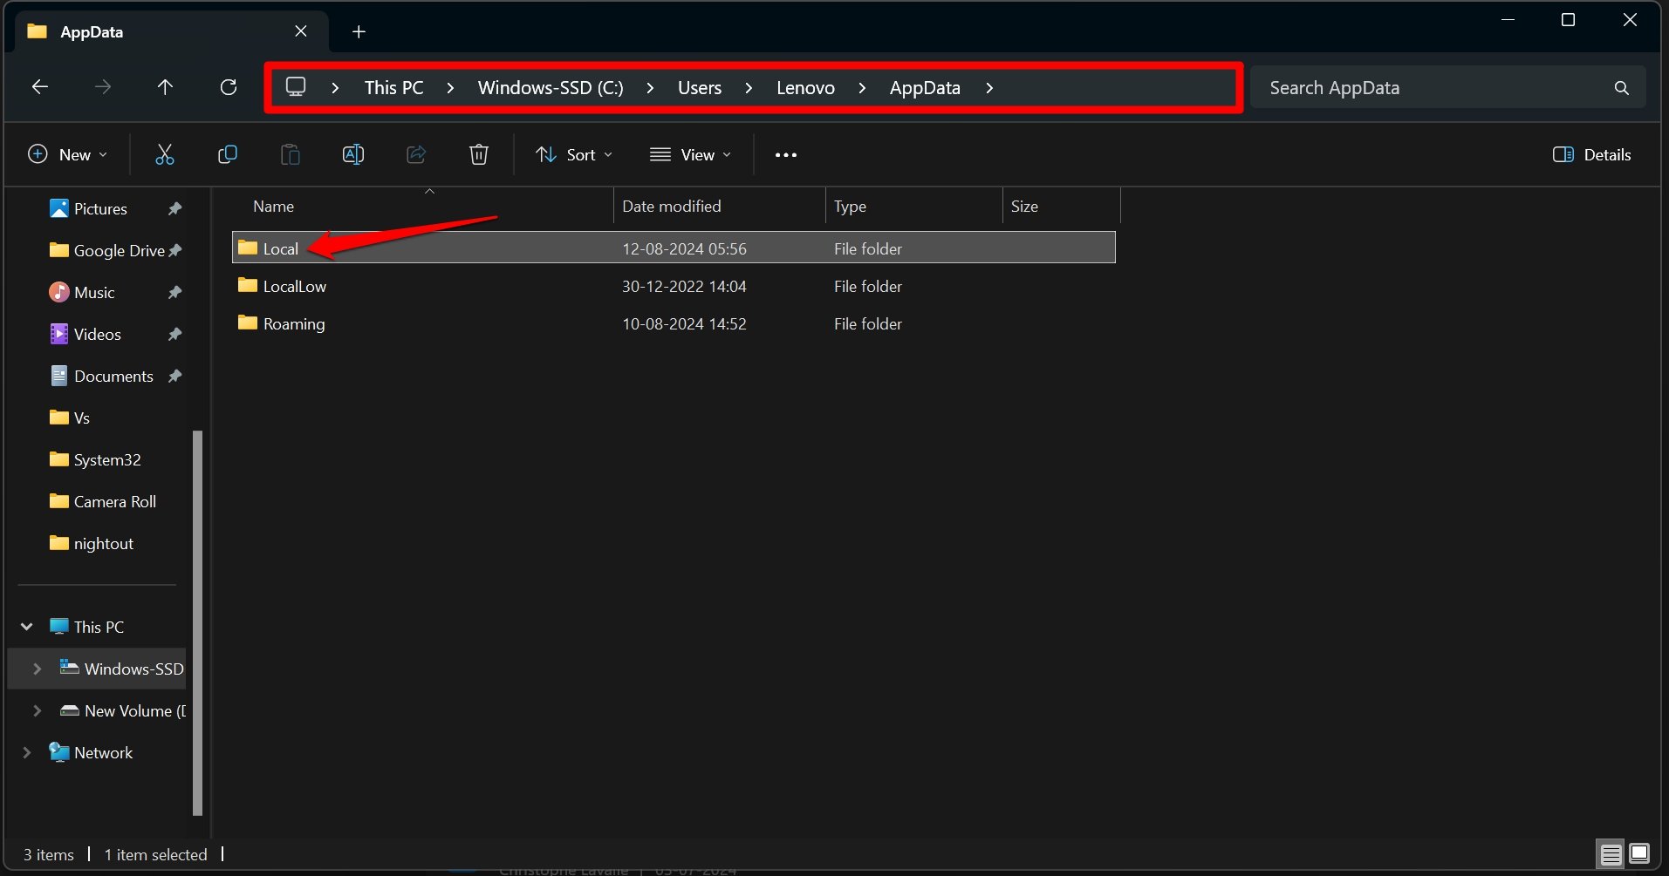Unpin Music using its pin icon

pos(174,292)
